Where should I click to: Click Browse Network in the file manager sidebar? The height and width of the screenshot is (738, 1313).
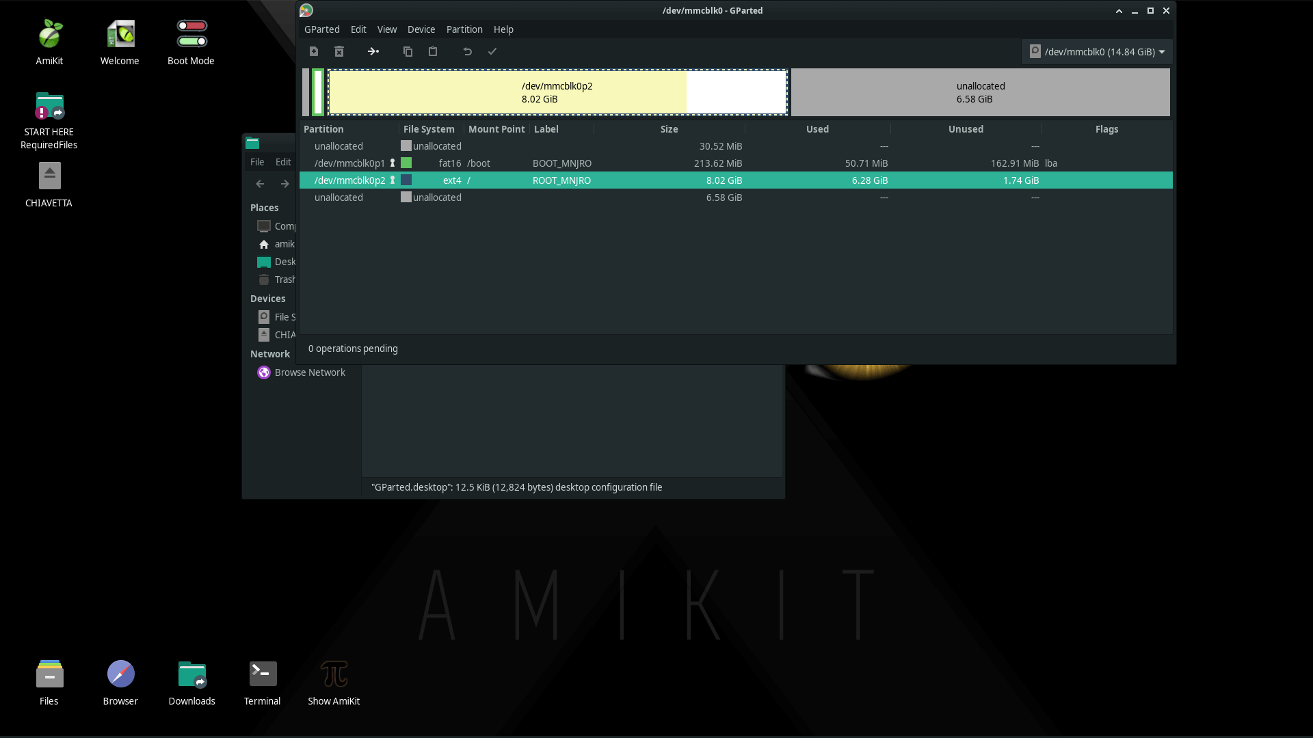309,372
